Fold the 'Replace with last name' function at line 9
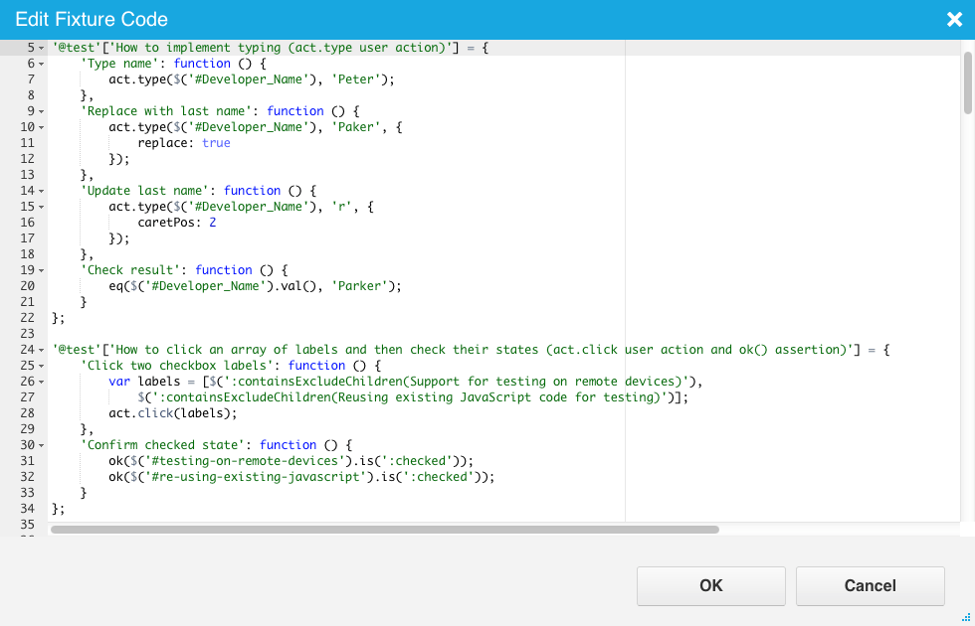Image resolution: width=975 pixels, height=626 pixels. tap(41, 111)
